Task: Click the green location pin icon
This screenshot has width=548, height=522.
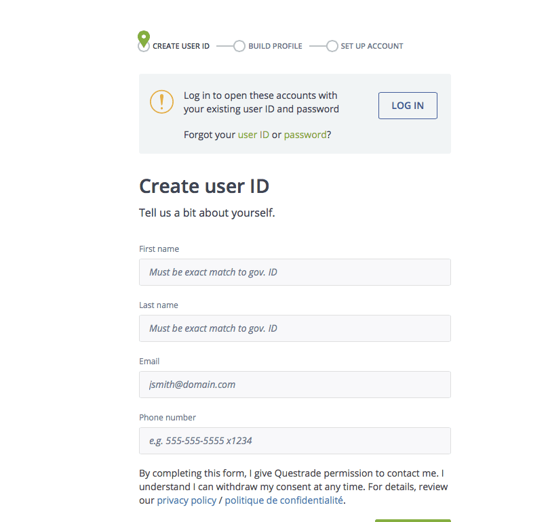Action: pos(143,37)
